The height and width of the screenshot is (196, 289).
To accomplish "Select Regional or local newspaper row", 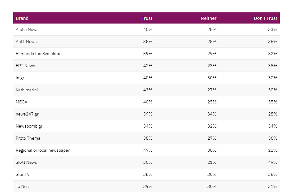I will (x=43, y=150).
